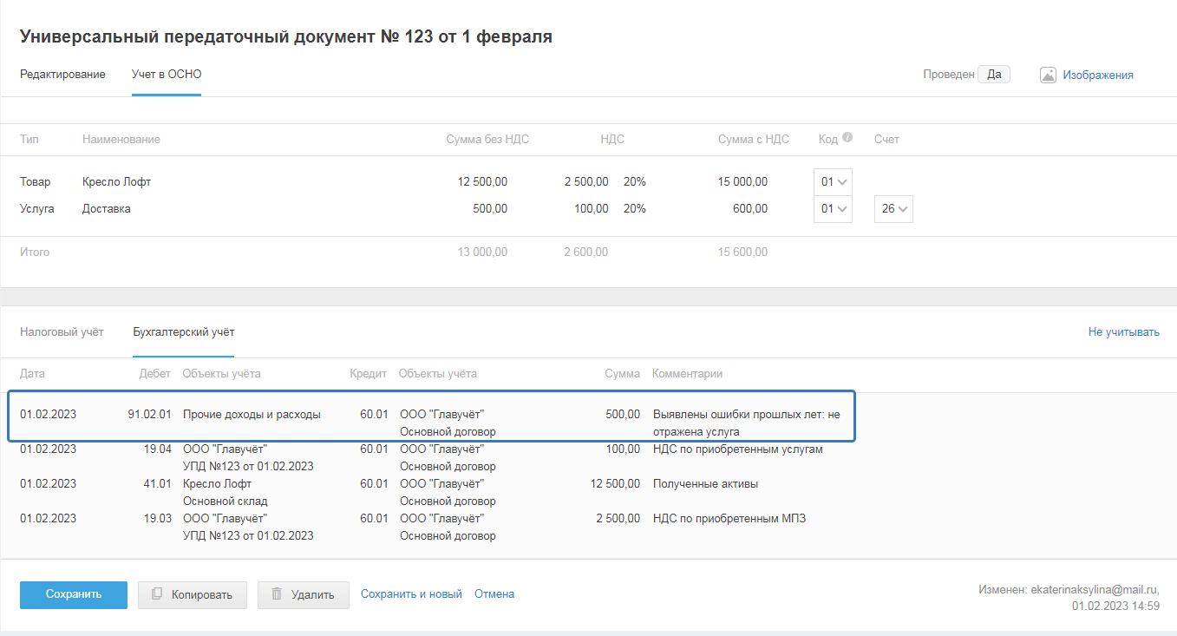Click the copy icon on Копировать button

tap(157, 594)
